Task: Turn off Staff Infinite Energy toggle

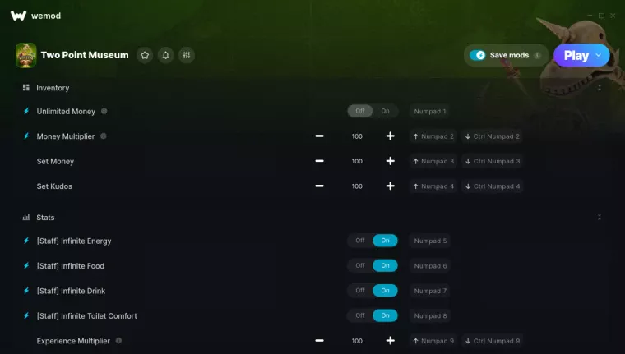Action: pyautogui.click(x=360, y=241)
